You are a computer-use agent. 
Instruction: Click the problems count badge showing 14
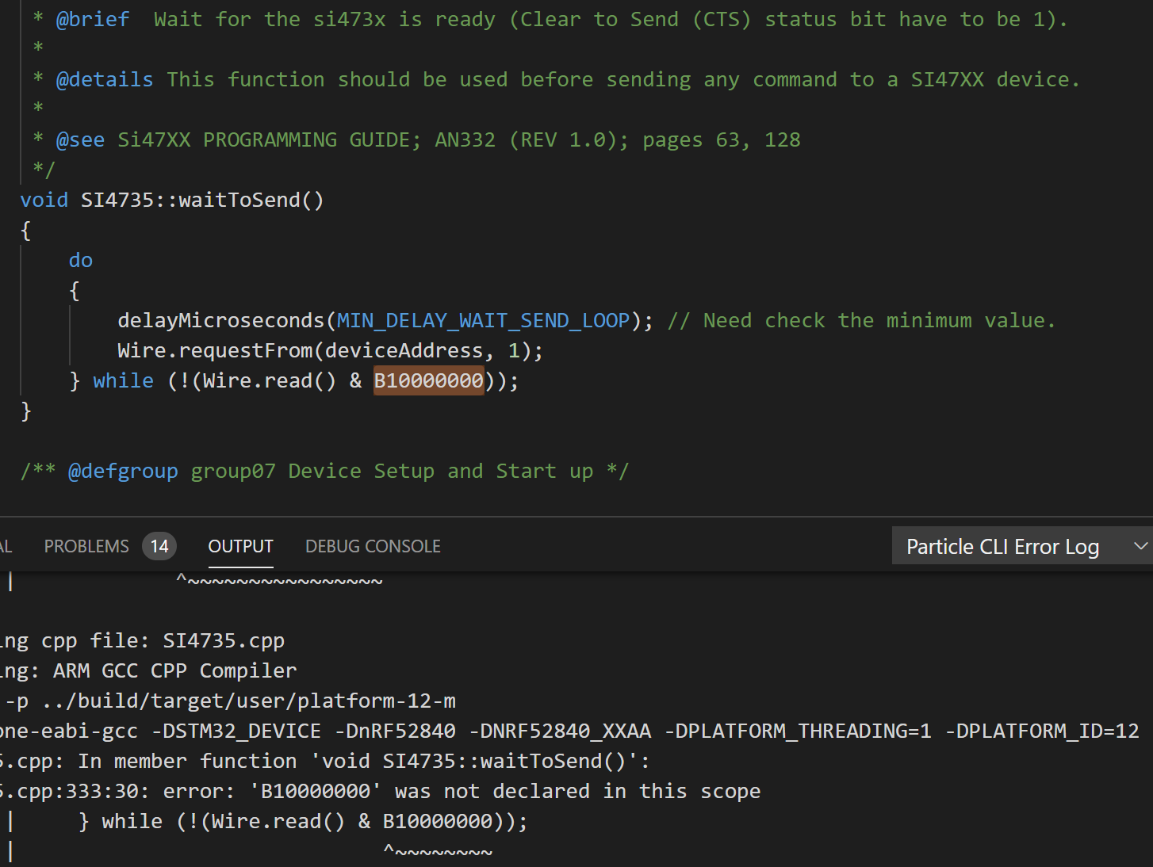tap(159, 546)
